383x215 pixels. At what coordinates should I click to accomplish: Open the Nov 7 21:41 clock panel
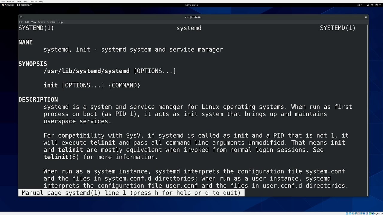pos(191,5)
